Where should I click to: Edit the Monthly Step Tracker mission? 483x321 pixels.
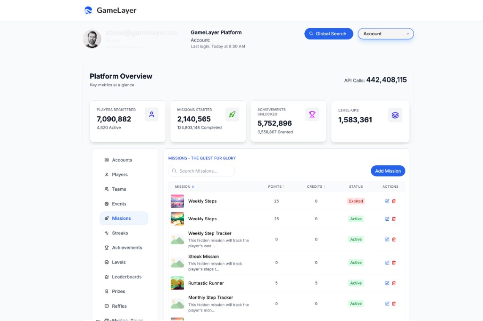click(x=387, y=304)
